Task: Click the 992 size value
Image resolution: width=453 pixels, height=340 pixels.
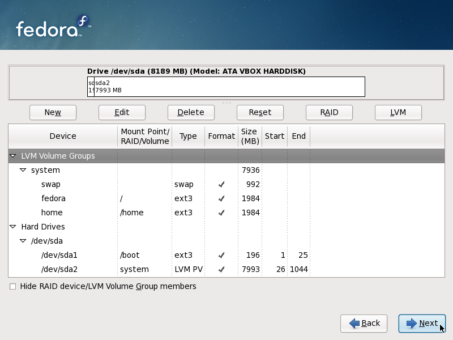Action: 253,184
